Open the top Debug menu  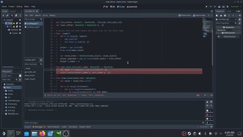click(x=19, y=6)
